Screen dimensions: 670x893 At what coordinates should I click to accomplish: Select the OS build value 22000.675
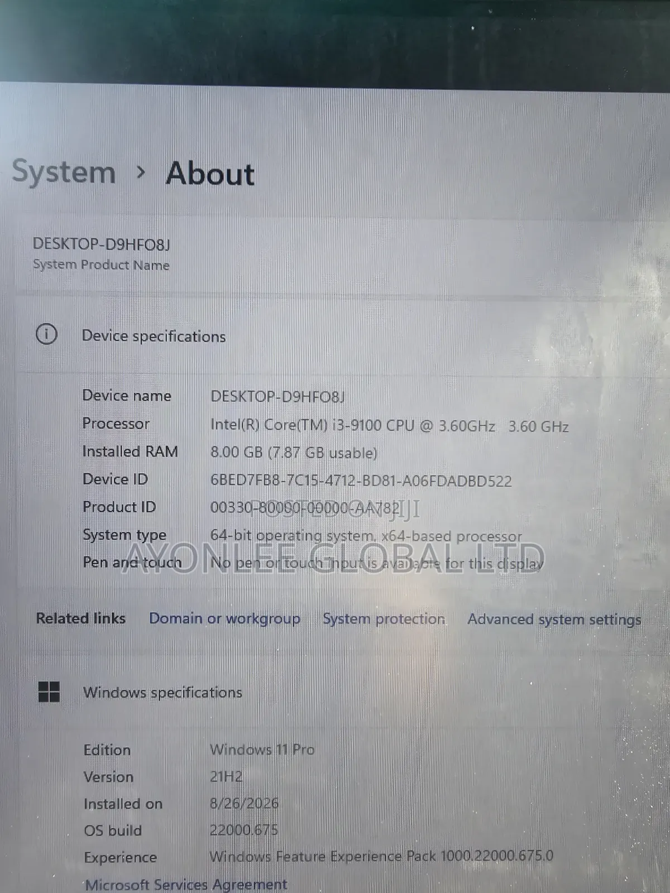(x=243, y=830)
